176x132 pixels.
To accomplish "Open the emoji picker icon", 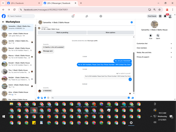I will tap(129, 98).
